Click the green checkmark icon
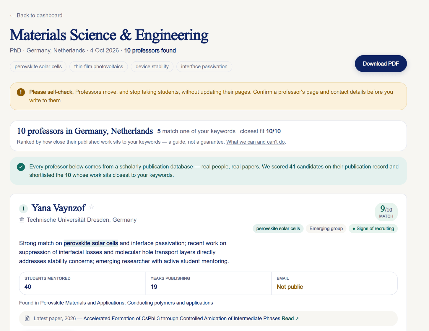Viewport: 429px width, 331px height. pyautogui.click(x=21, y=167)
